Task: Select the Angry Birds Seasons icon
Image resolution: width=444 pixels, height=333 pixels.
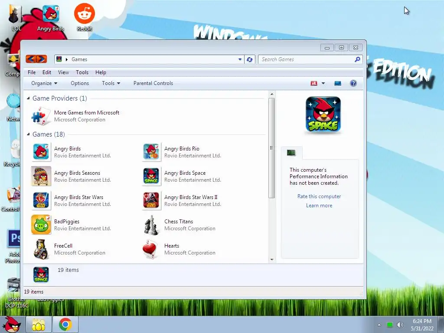Action: pos(41,176)
